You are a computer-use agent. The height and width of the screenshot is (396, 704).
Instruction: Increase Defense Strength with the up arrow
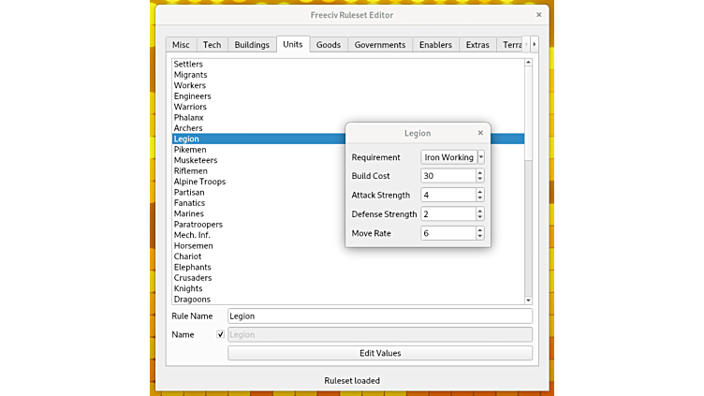[480, 212]
